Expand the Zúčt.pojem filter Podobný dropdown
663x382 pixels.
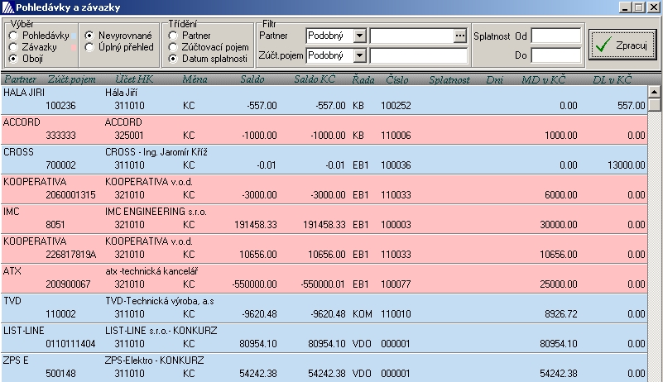pos(359,55)
